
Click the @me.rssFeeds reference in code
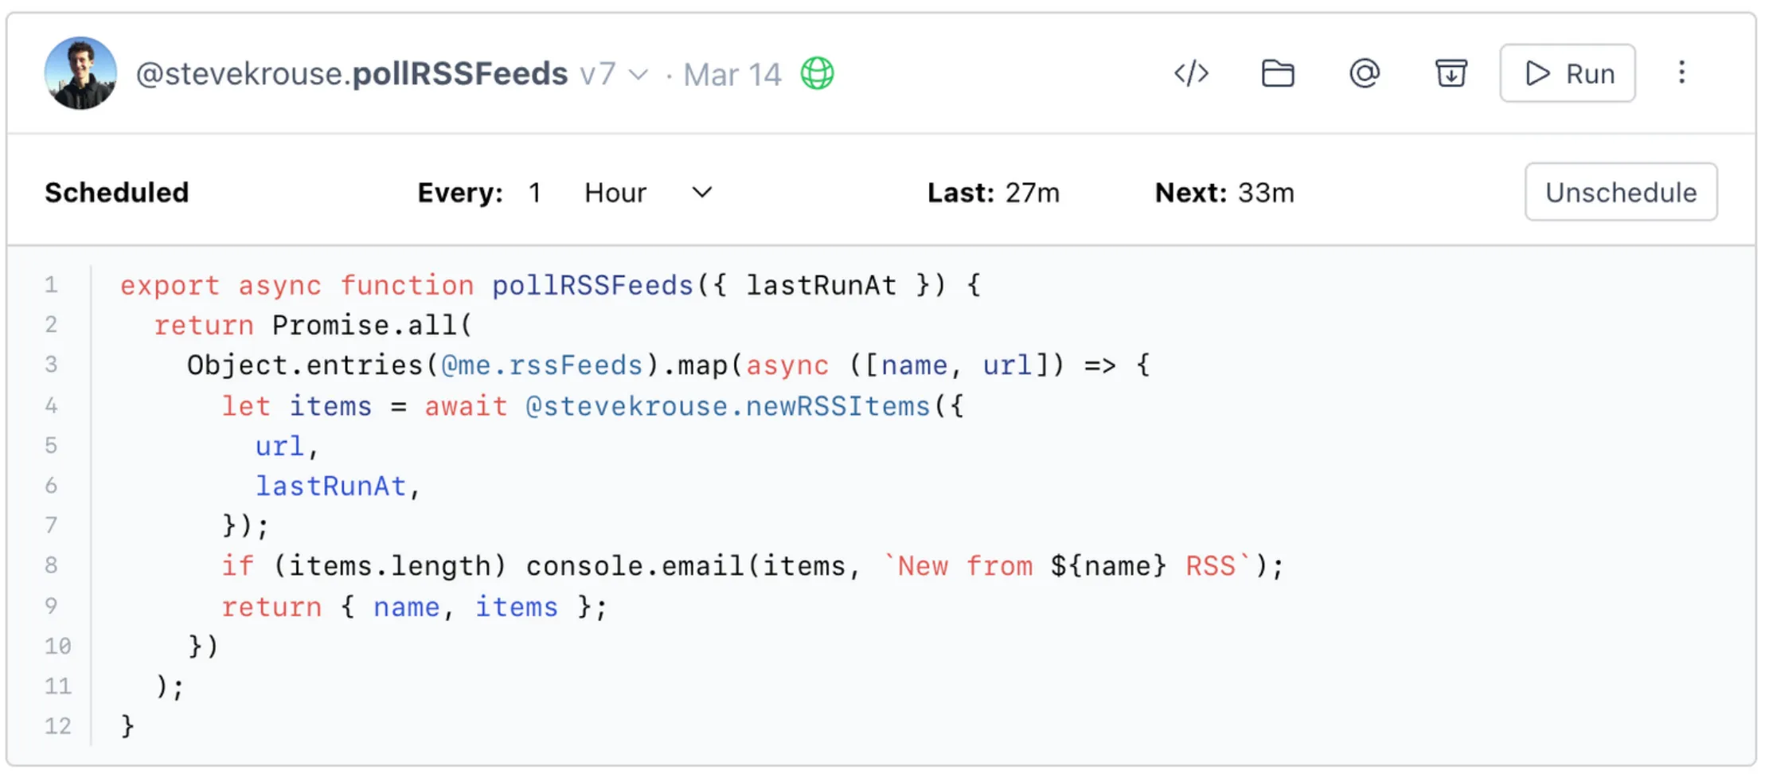click(x=541, y=365)
